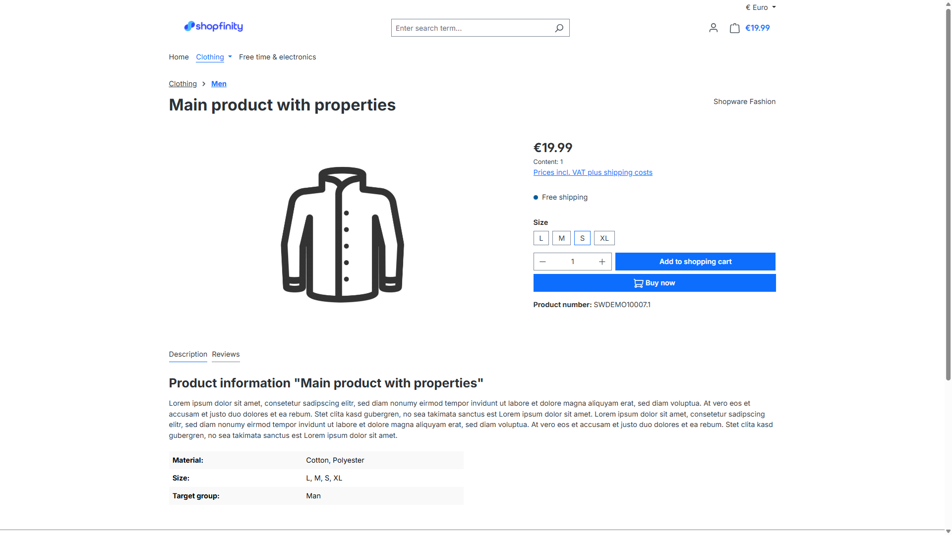
Task: Click the search magnifier icon
Action: (x=559, y=28)
